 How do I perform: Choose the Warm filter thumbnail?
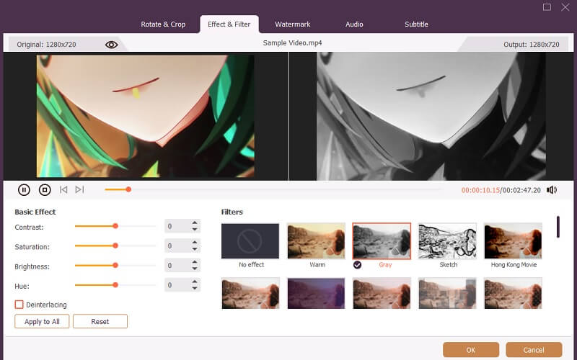(316, 241)
